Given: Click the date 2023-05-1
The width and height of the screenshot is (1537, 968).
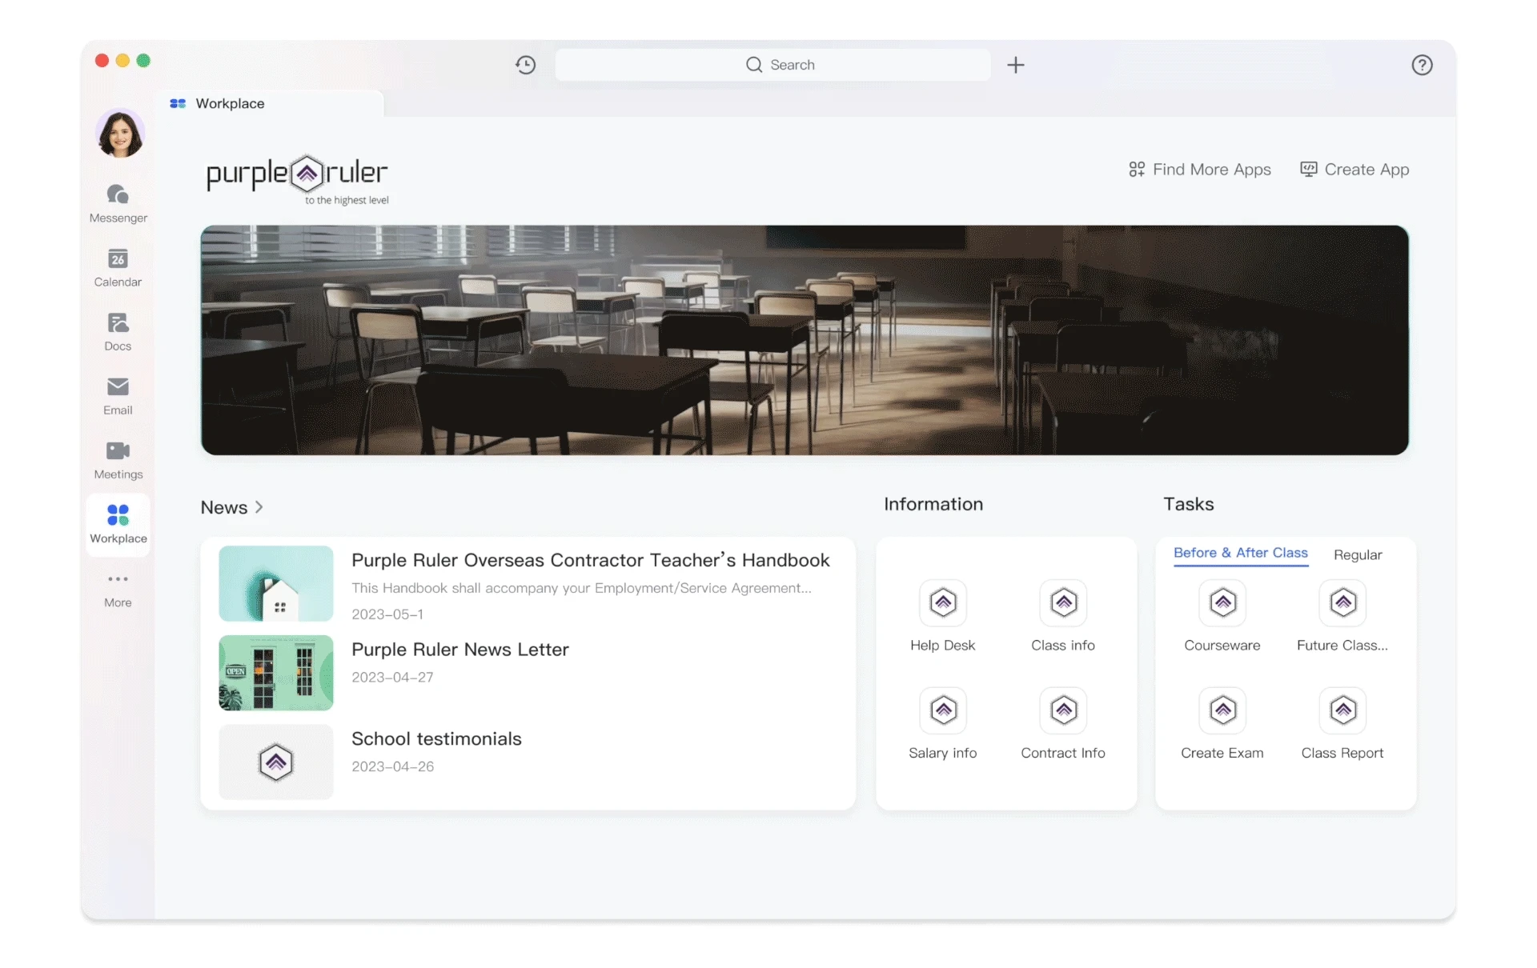Looking at the screenshot, I should [387, 614].
